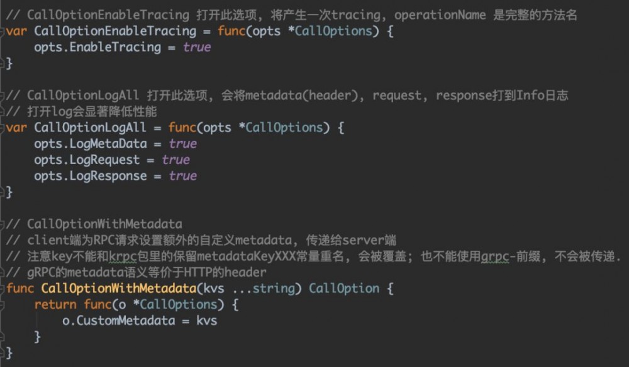Fold the comment block starting at CallOptionWithMetadata

tap(3, 224)
